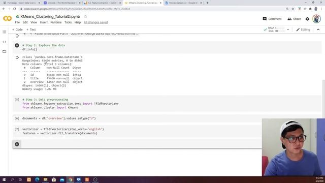Switch to the Homepage Learn Data Science tab
325x183 pixels.
click(21, 3)
